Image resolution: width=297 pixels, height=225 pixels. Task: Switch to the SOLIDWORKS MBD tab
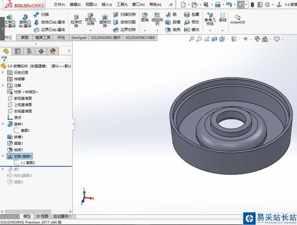140,38
